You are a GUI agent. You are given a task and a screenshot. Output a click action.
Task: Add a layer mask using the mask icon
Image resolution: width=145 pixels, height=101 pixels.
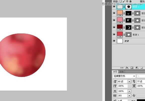(132, 68)
